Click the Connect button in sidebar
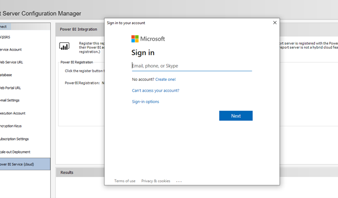338x198 pixels. coord(5,27)
